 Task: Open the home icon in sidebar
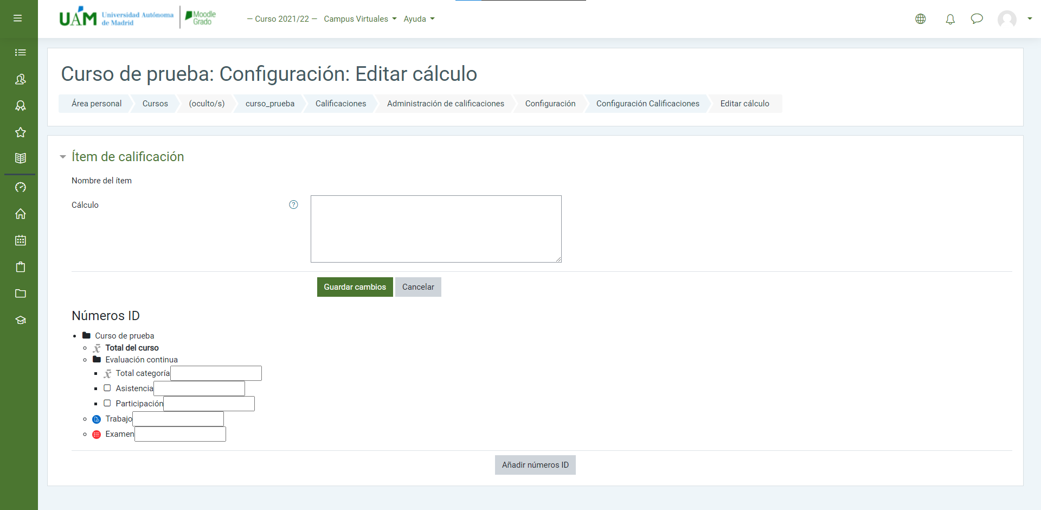(21, 214)
